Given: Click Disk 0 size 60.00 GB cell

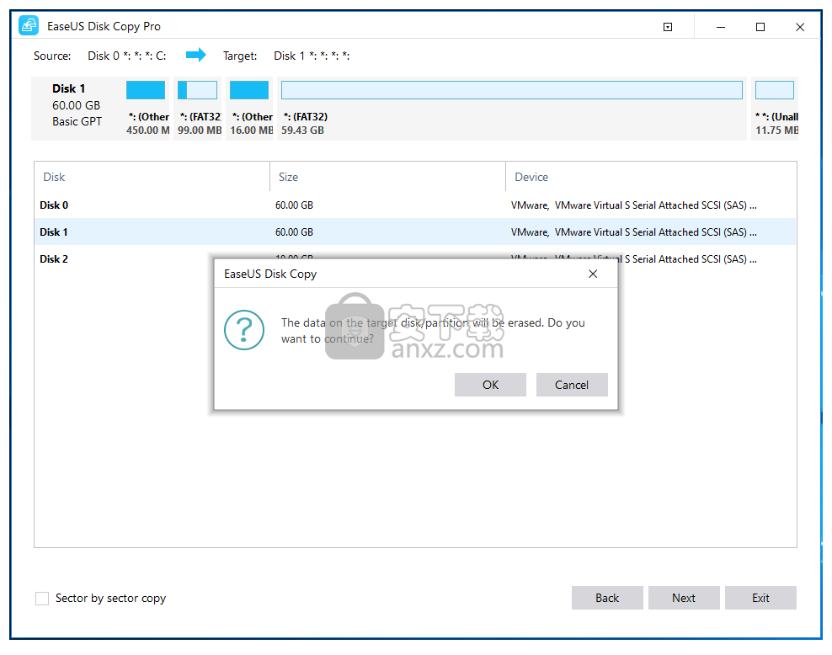Looking at the screenshot, I should tap(294, 205).
